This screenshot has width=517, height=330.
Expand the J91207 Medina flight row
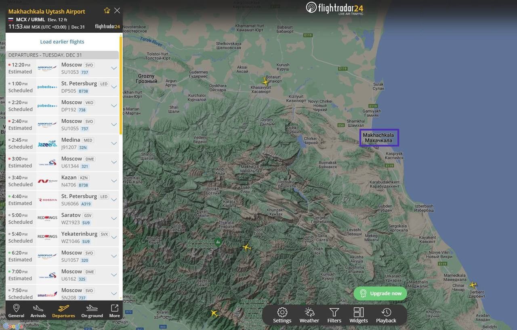[114, 143]
